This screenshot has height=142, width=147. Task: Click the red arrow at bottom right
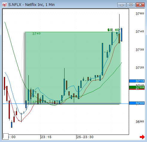click(x=142, y=137)
